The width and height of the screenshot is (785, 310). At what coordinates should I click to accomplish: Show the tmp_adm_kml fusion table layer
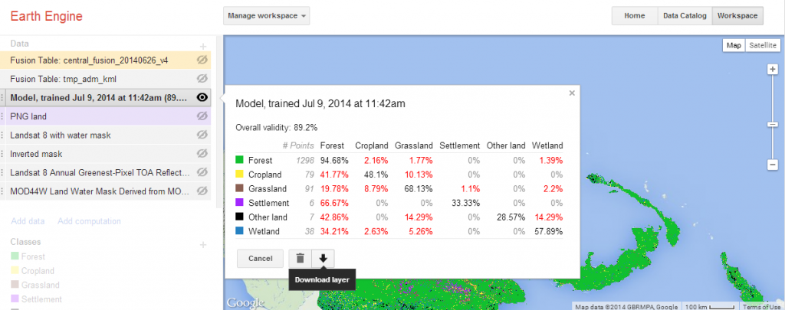202,79
